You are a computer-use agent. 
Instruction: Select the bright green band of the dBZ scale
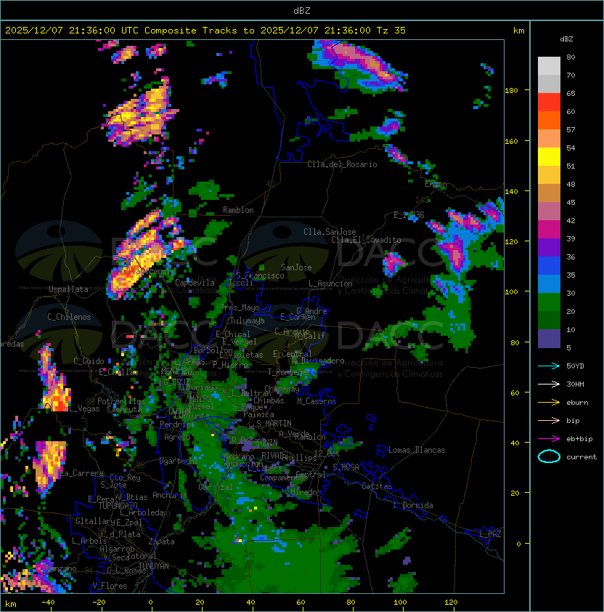549,302
